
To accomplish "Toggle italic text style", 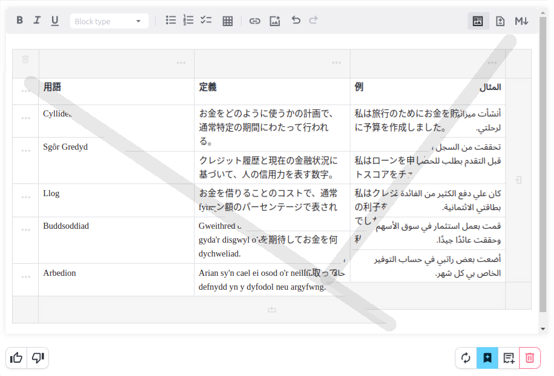I will (37, 21).
